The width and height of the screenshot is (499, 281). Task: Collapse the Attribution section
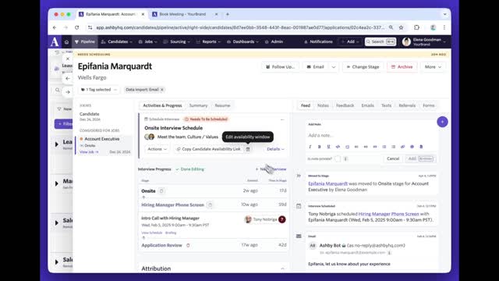click(x=282, y=269)
